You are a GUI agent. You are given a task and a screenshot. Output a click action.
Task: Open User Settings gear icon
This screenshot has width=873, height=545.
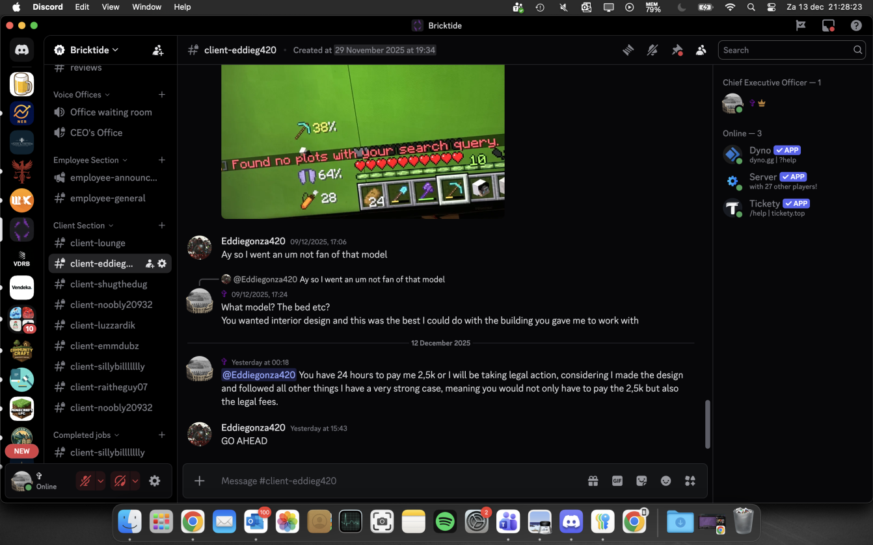(154, 481)
